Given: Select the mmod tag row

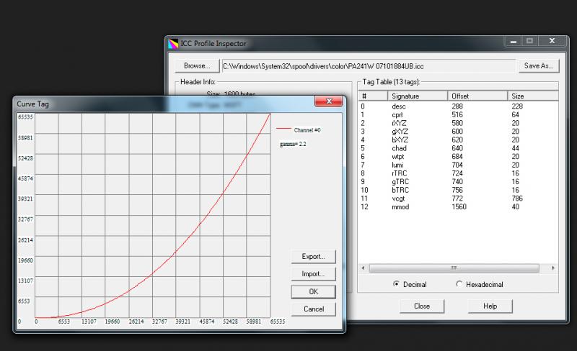Looking at the screenshot, I should pyautogui.click(x=458, y=207).
